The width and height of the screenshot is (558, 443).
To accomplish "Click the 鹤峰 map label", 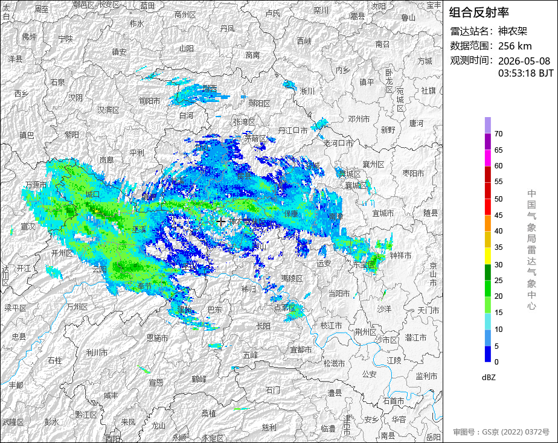I will tap(199, 380).
